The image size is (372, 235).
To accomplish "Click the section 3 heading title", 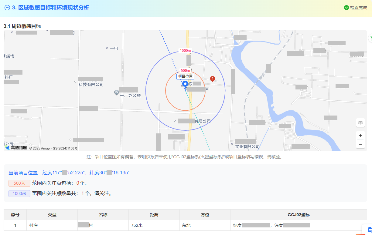I will tap(51, 8).
